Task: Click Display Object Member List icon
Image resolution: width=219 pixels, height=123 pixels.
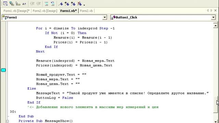Action: tap(5, 4)
